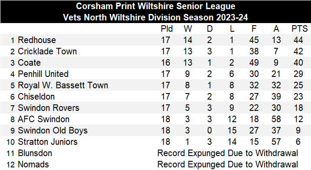Select the Penhill United team name
The height and width of the screenshot is (170, 311).
(43, 74)
